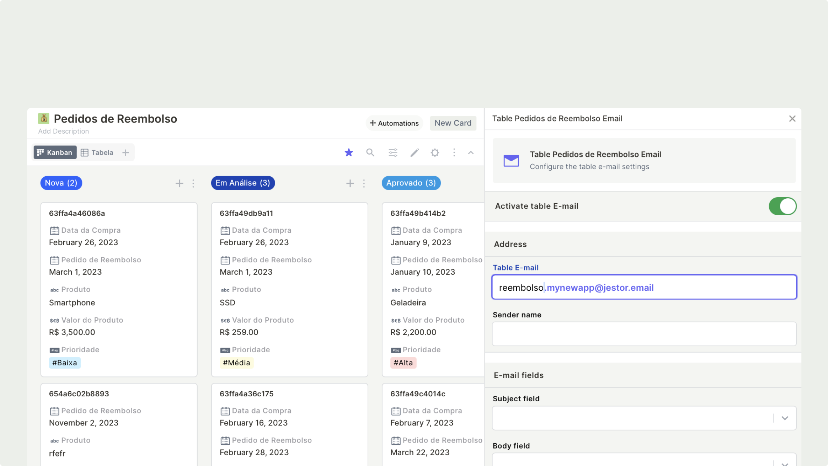Click the plus to add new view
Viewport: 828px width, 466px height.
pos(126,153)
